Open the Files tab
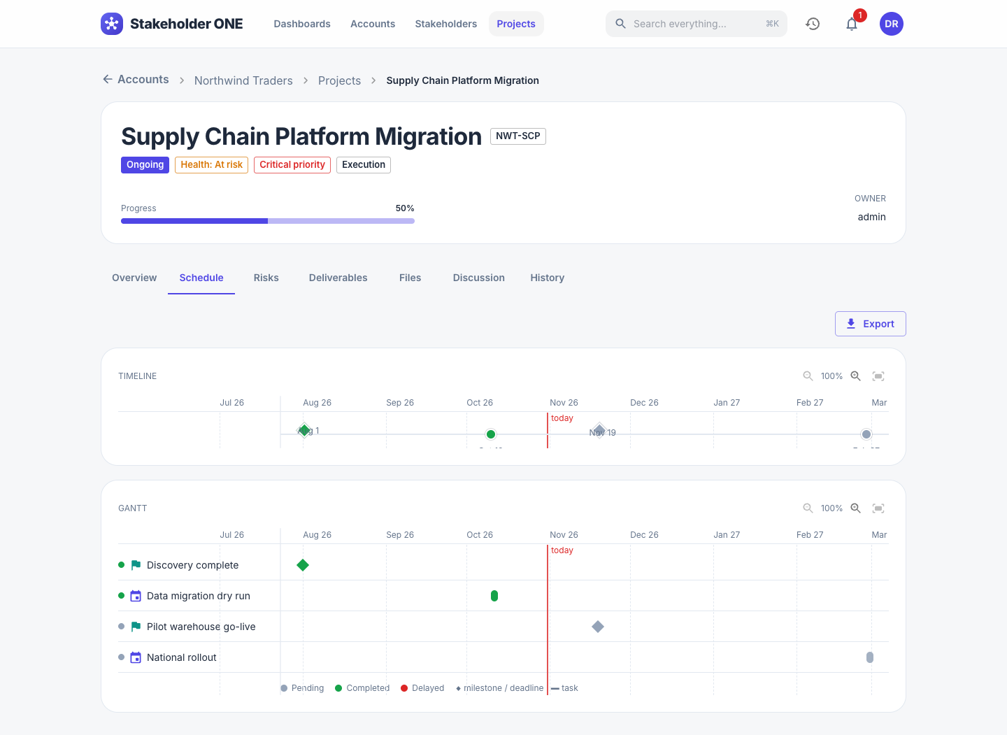The width and height of the screenshot is (1007, 735). (x=410, y=278)
